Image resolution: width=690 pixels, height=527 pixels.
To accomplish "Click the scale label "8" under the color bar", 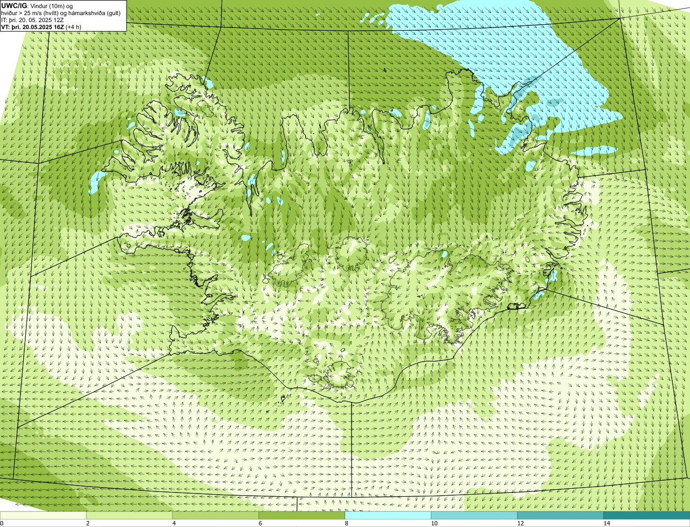I will 346,523.
